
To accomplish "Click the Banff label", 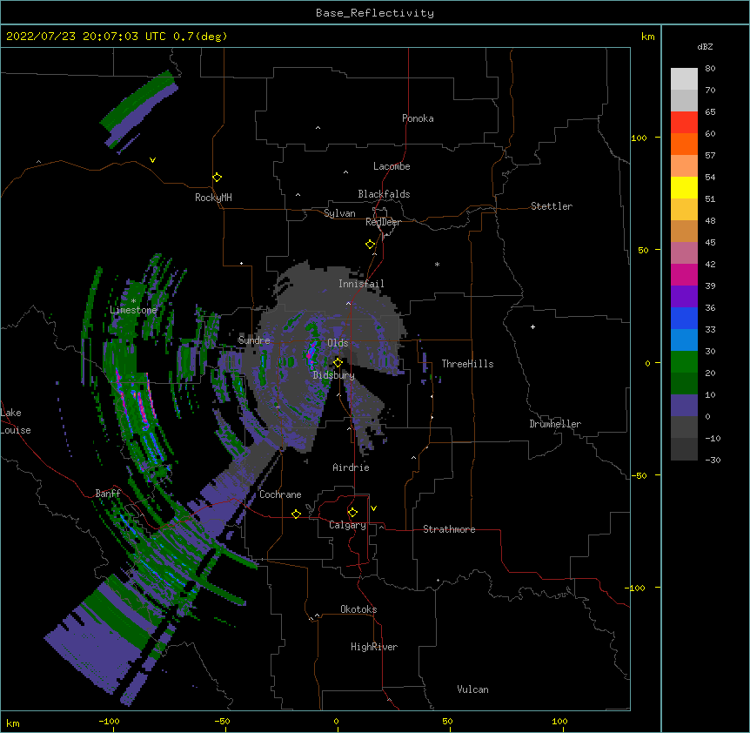I will point(108,494).
